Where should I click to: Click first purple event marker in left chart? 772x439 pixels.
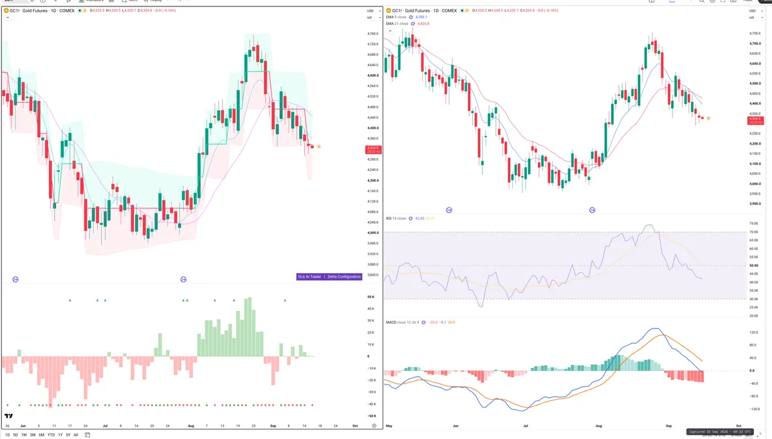[15, 279]
